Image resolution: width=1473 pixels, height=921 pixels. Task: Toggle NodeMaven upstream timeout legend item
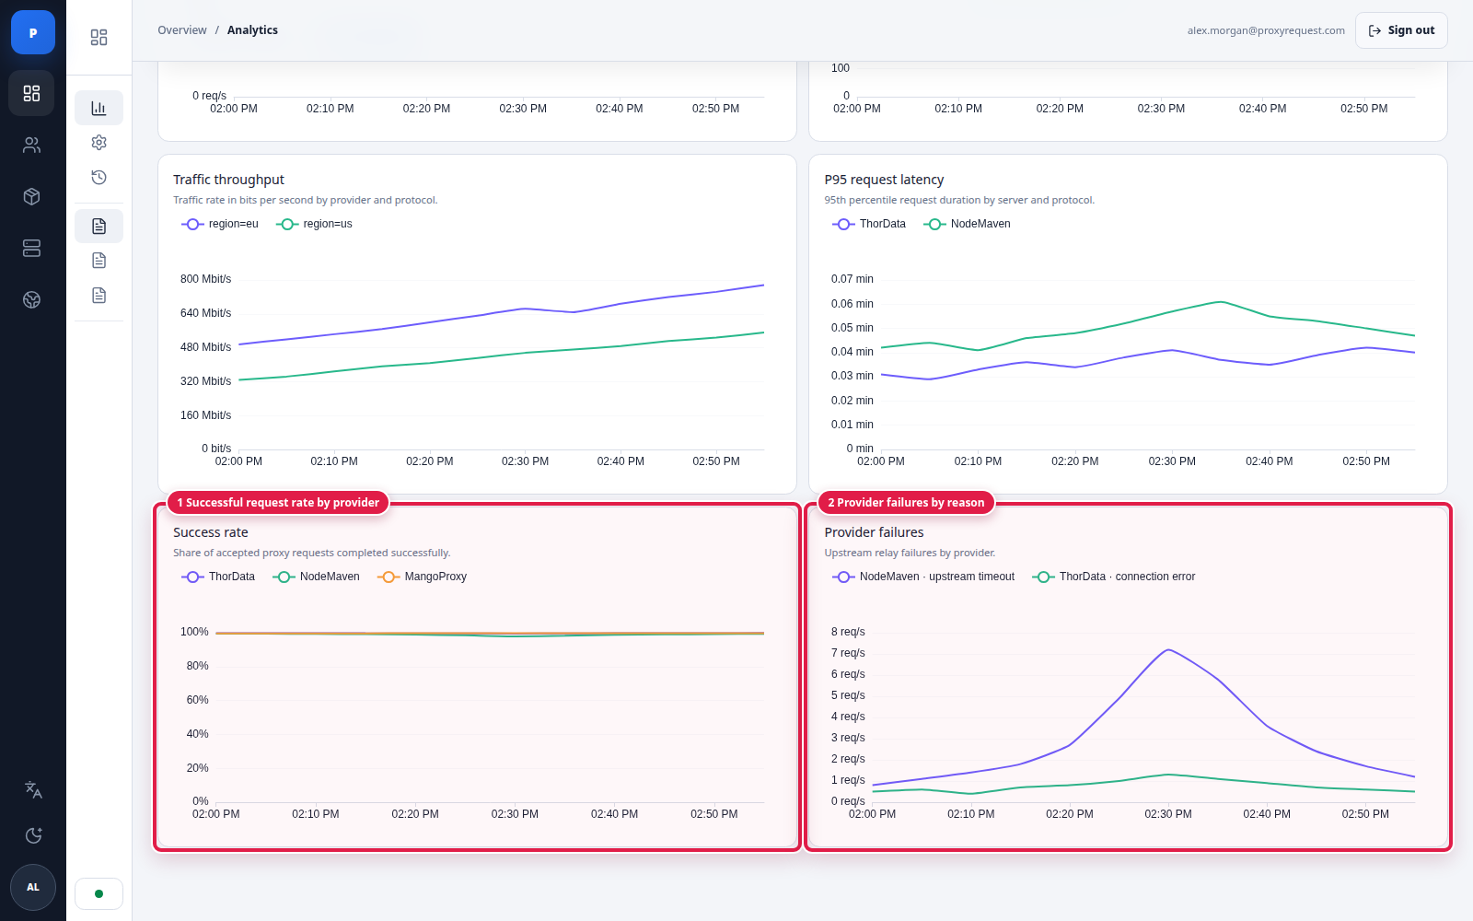point(923,577)
